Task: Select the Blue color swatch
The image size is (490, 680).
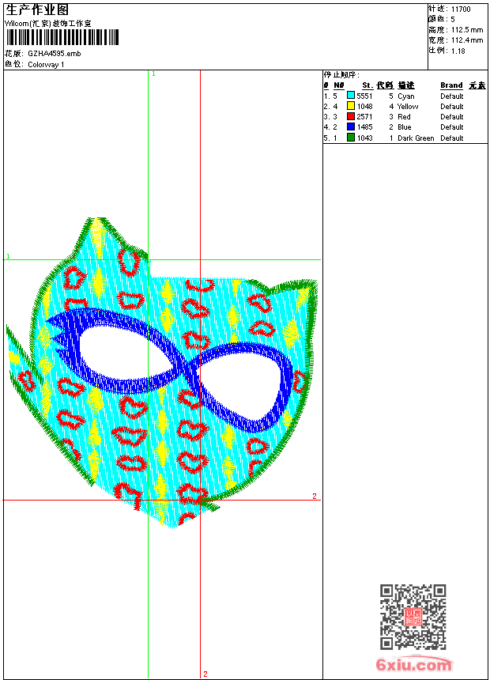Action: point(351,127)
